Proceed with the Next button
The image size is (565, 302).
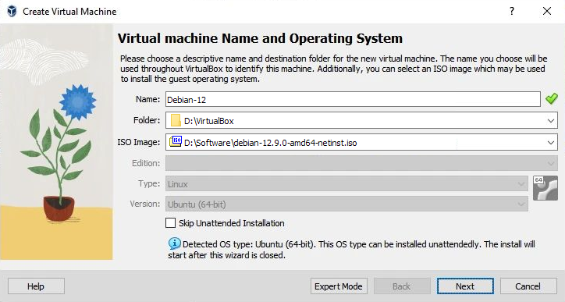(465, 286)
